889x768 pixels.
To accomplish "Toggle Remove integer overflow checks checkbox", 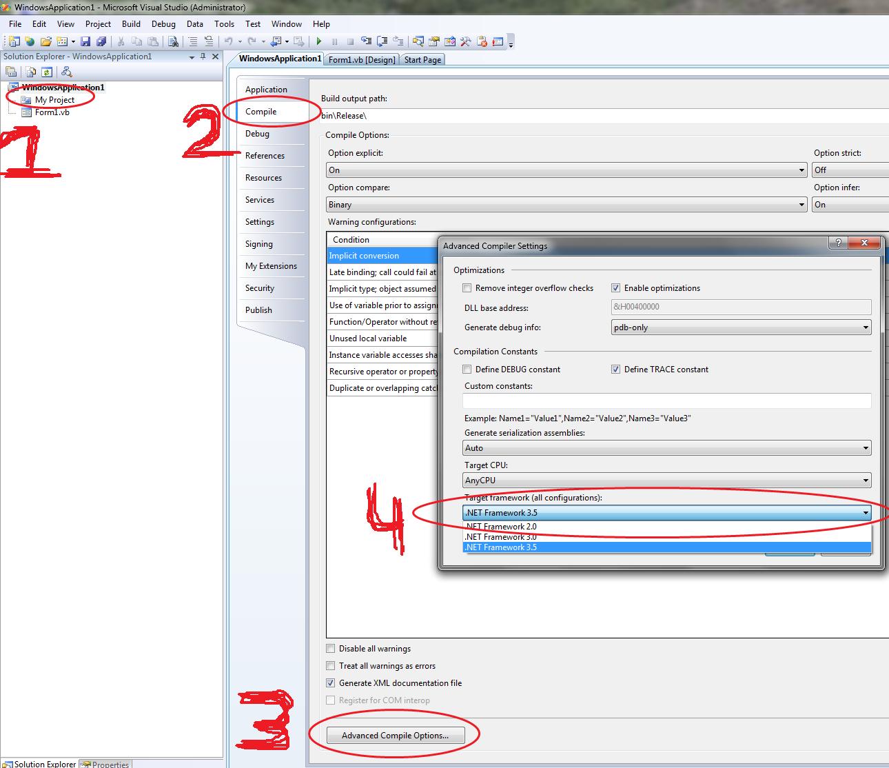I will 467,288.
